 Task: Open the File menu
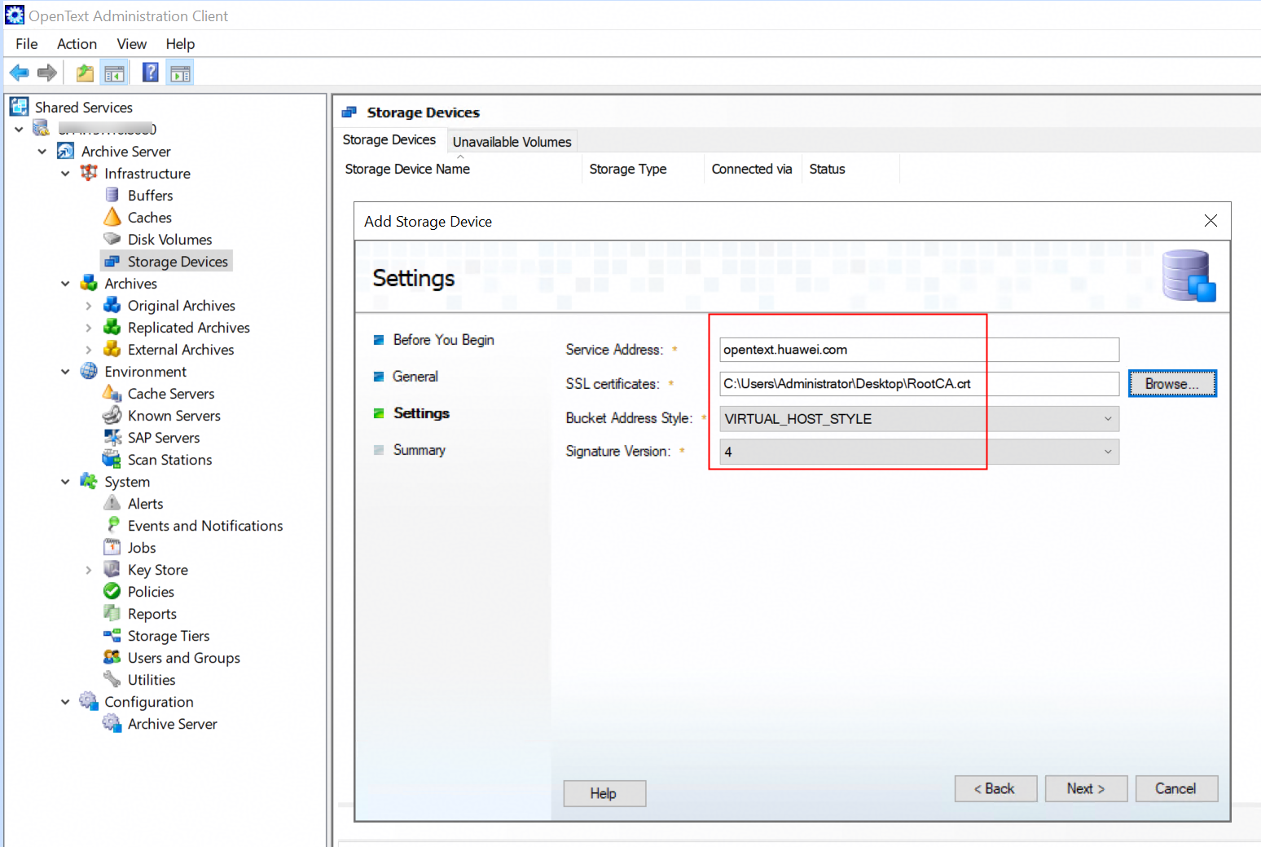click(x=27, y=44)
